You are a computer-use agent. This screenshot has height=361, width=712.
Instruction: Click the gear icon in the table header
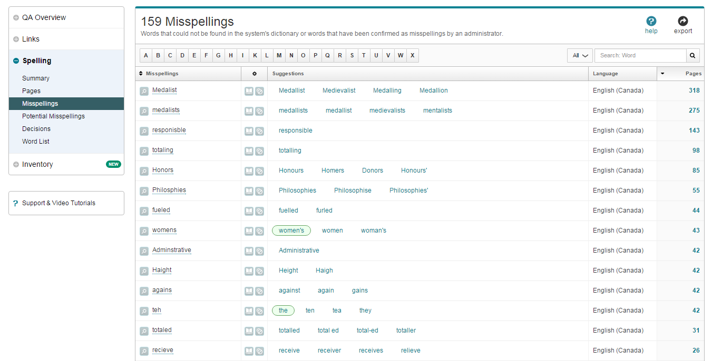[x=255, y=74]
